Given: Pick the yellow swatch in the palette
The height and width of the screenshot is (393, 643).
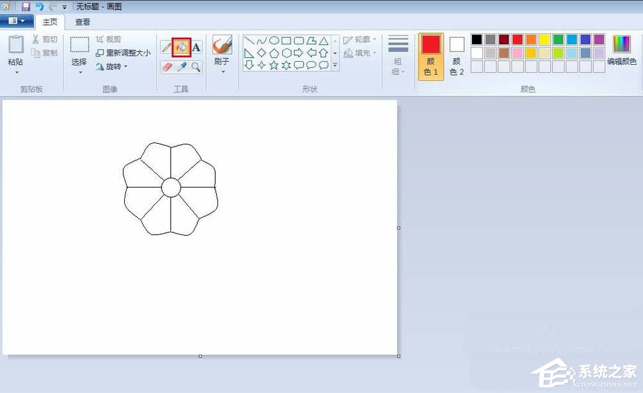Looking at the screenshot, I should [x=545, y=40].
